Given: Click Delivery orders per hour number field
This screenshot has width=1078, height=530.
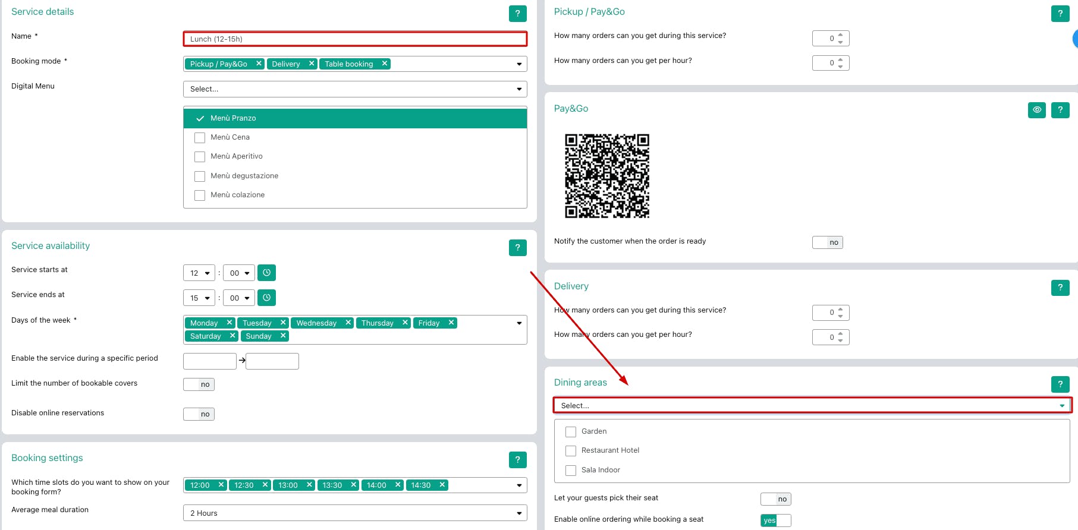Looking at the screenshot, I should (x=831, y=337).
